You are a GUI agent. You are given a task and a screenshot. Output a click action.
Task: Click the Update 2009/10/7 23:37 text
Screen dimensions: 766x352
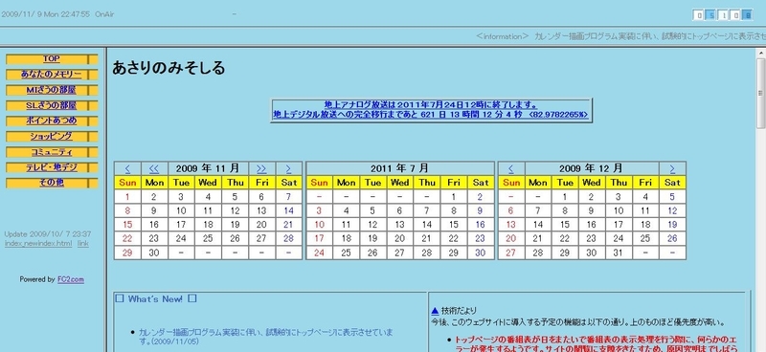(x=47, y=234)
